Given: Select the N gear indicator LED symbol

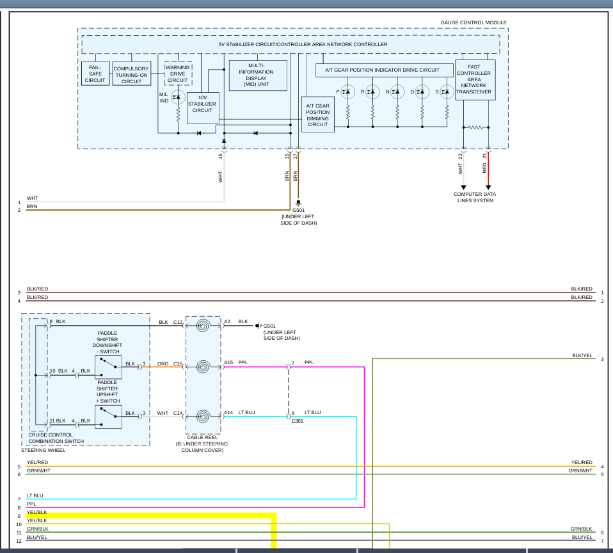Looking at the screenshot, I should (397, 92).
